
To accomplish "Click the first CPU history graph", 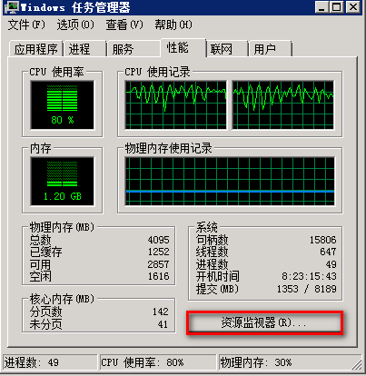I will tap(175, 104).
